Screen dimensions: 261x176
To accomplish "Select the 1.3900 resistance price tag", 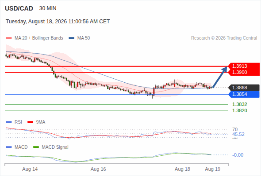I will click(244, 72).
